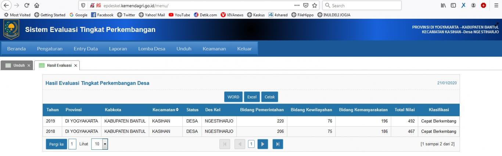Open the page actions three-dot menu
This screenshot has width=502, height=156.
point(297,6)
